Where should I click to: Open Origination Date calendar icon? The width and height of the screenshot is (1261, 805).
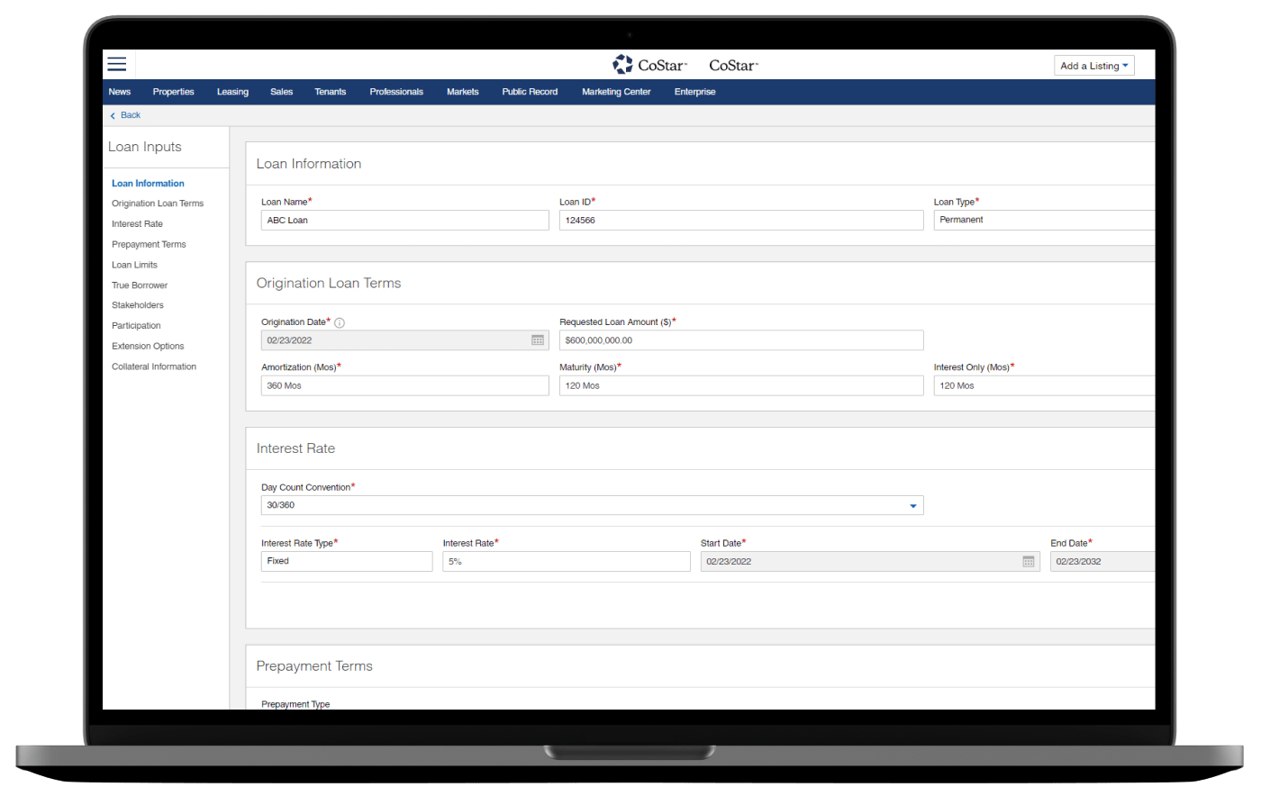click(538, 340)
